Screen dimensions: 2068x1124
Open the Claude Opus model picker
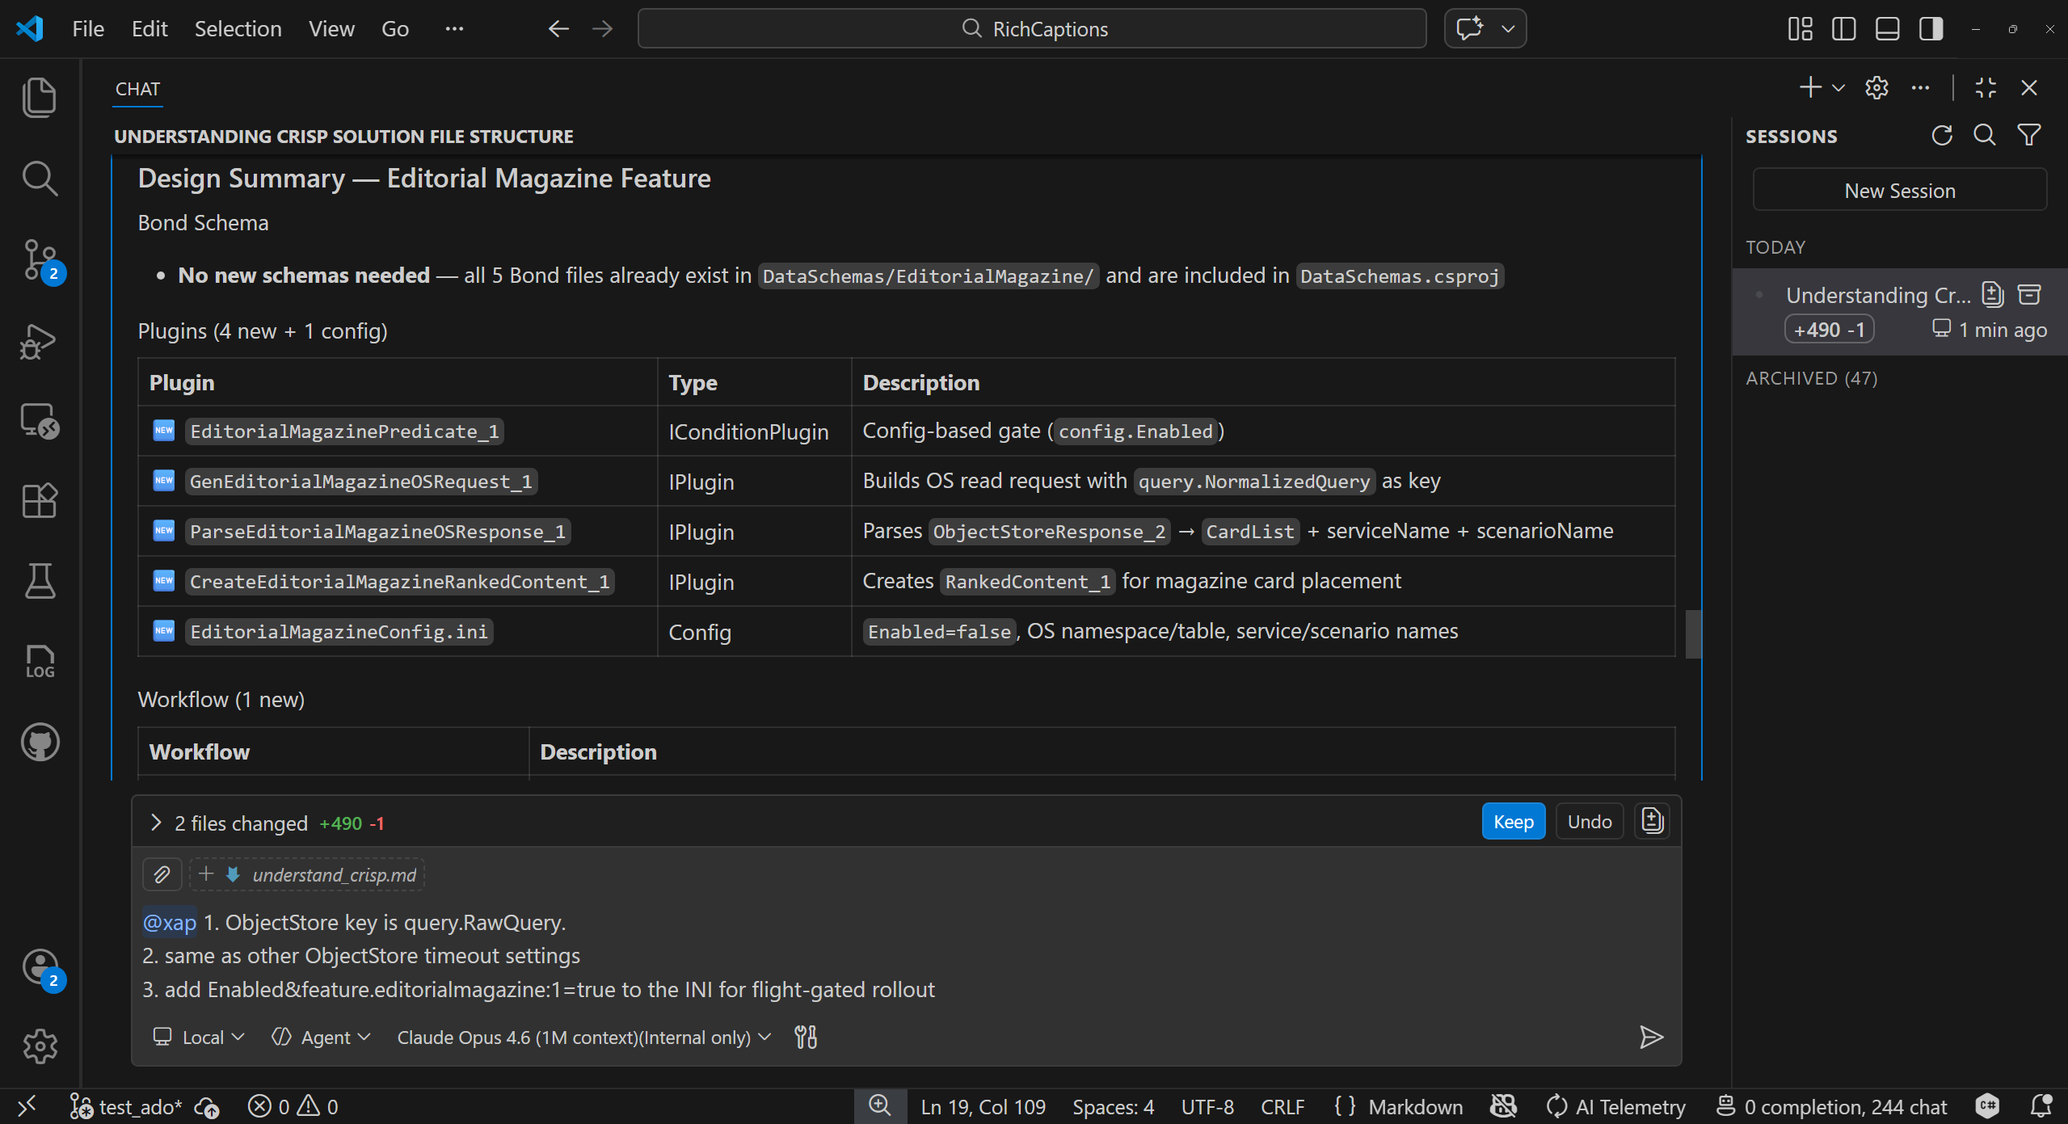click(583, 1037)
